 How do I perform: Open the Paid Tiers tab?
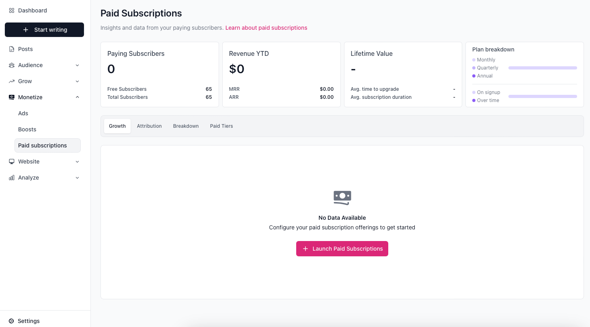click(221, 126)
